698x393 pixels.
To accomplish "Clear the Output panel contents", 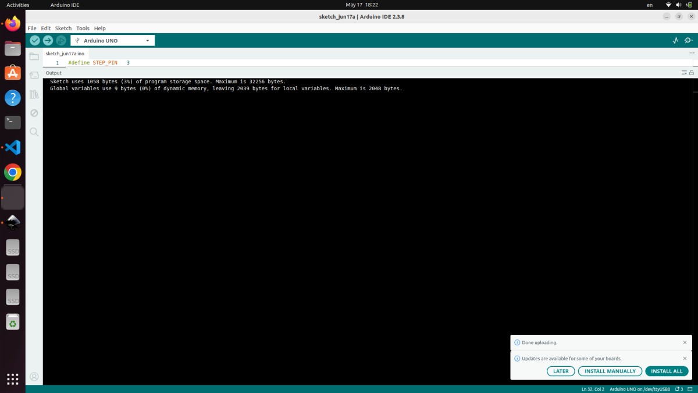I will click(x=684, y=73).
